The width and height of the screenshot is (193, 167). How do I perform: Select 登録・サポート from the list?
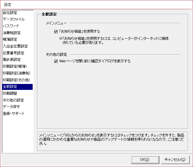click(x=14, y=114)
